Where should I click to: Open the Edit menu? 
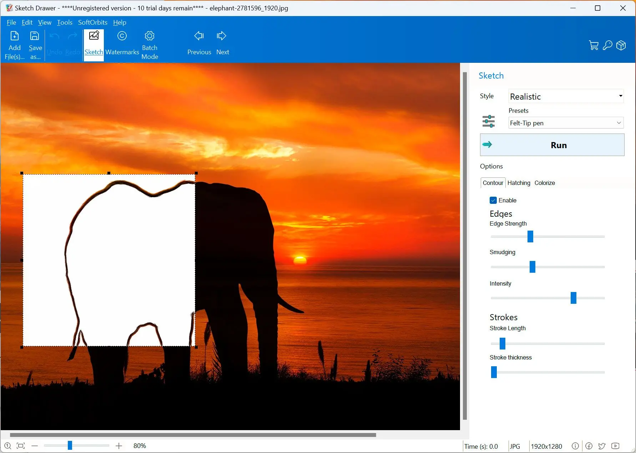(x=27, y=22)
